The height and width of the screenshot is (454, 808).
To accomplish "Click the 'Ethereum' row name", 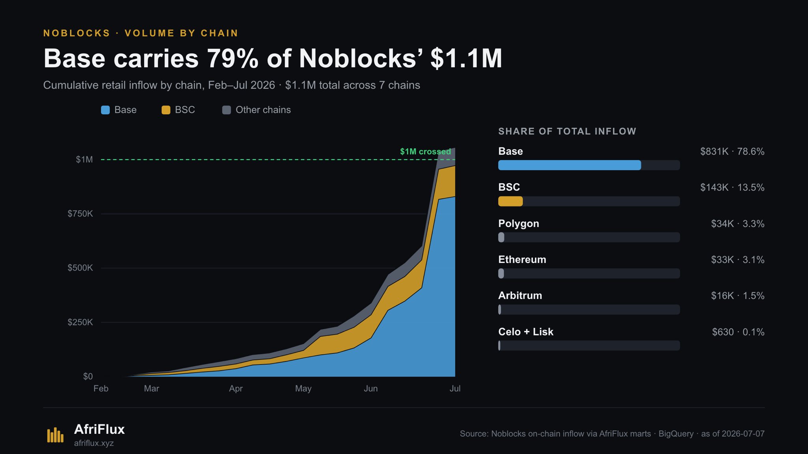I will [522, 260].
